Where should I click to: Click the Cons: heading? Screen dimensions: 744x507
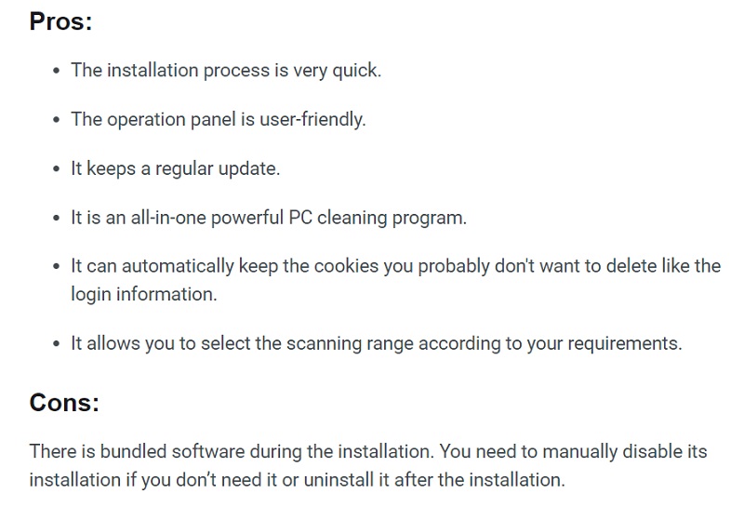[64, 402]
